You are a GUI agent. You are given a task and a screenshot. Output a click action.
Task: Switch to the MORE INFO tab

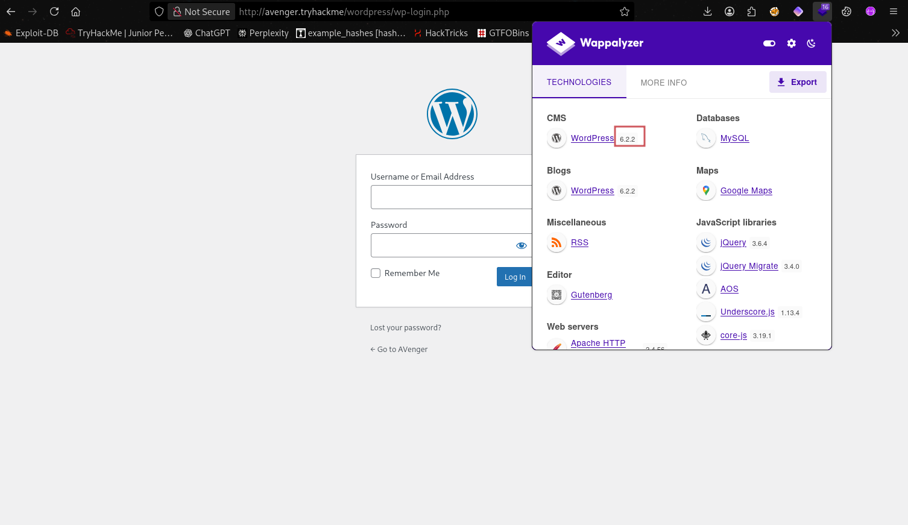tap(663, 83)
